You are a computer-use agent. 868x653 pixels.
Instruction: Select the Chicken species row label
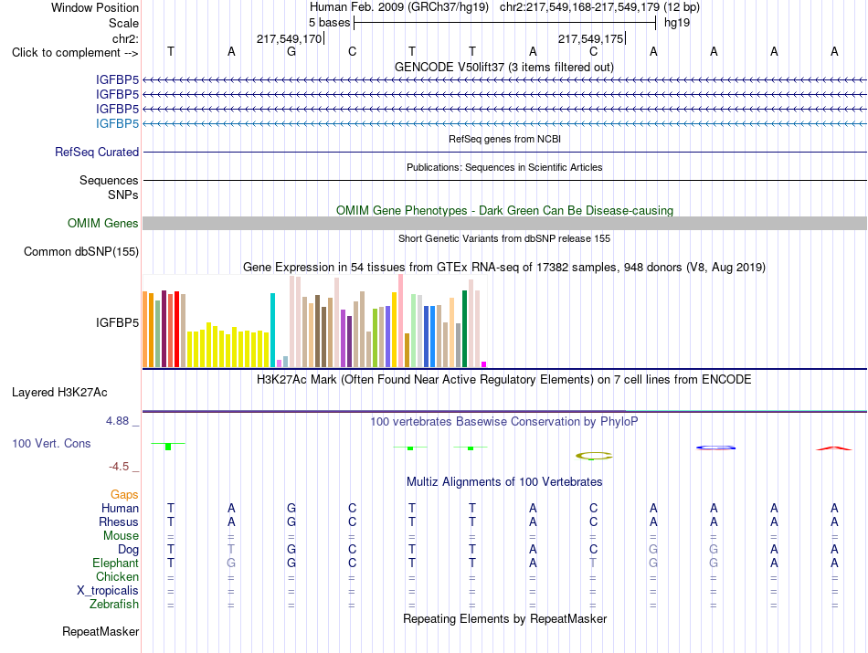(117, 576)
